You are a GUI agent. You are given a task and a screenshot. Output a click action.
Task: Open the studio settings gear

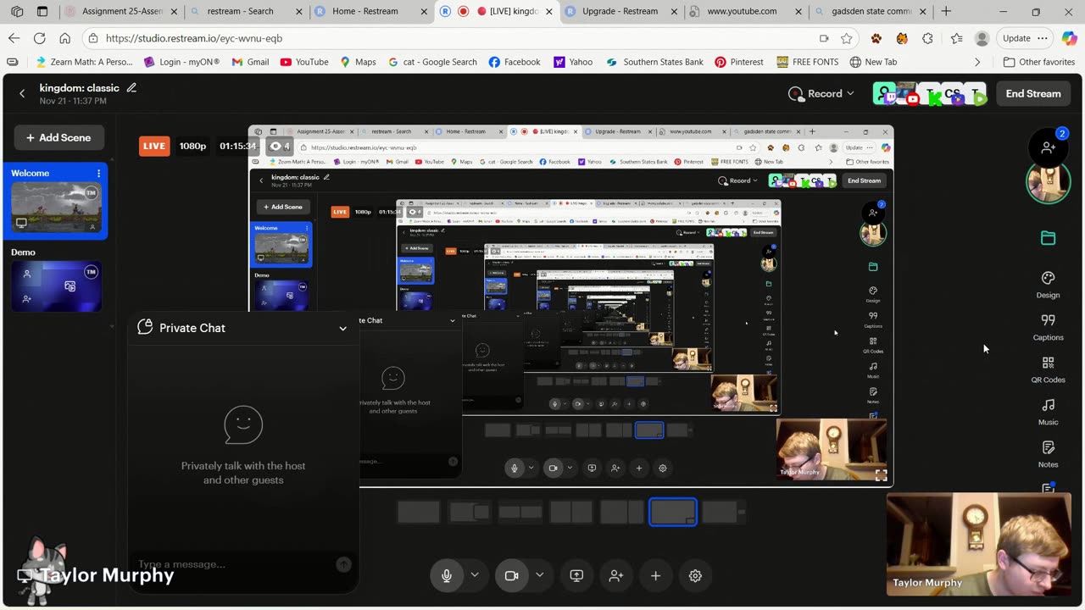point(695,575)
